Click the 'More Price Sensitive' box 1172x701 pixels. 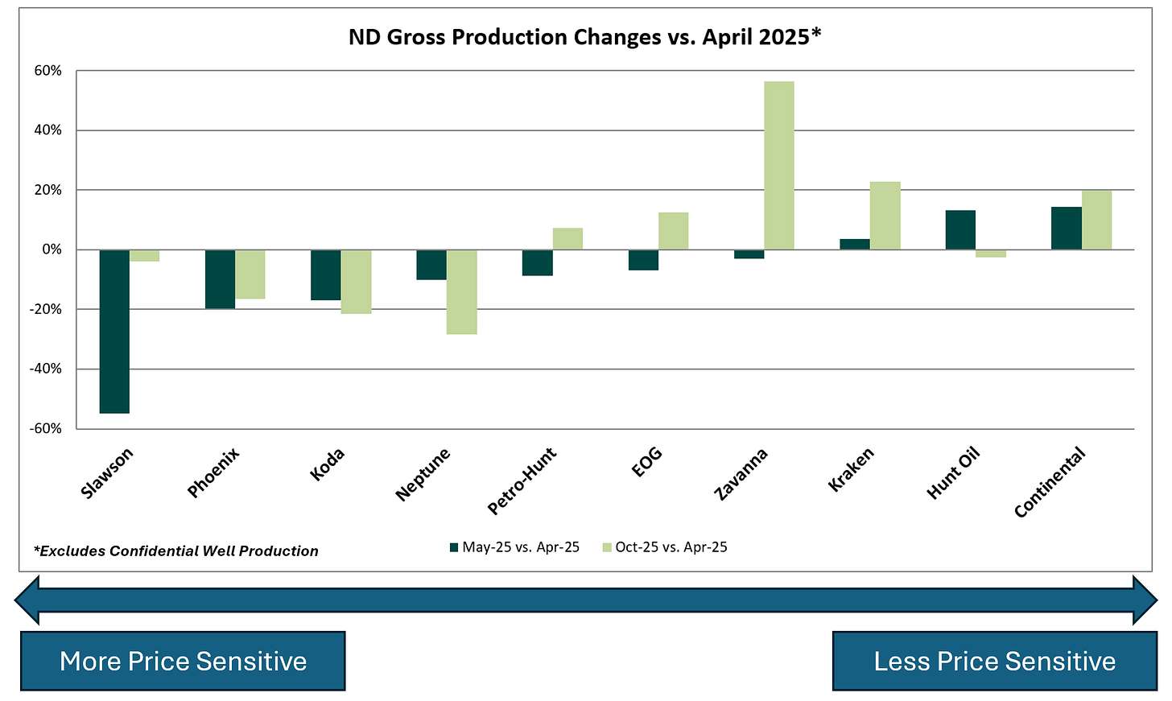tap(183, 661)
